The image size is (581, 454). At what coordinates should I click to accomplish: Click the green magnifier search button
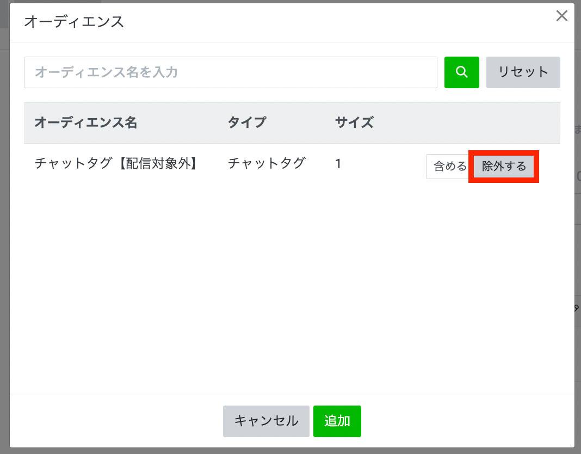pyautogui.click(x=461, y=72)
